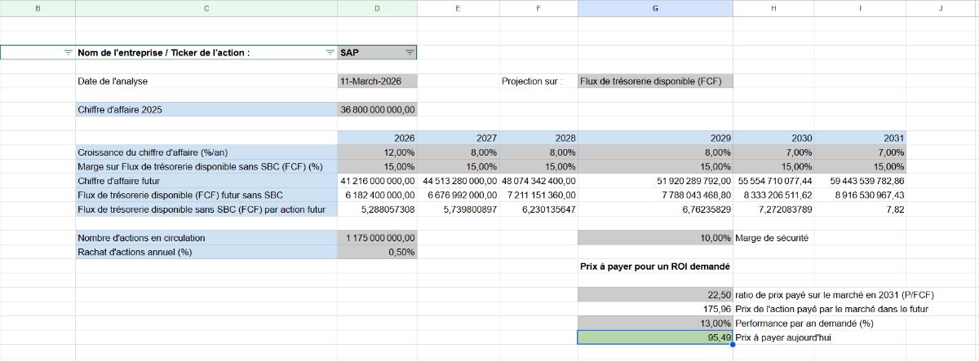Select the year header '2027'
The width and height of the screenshot is (979, 361).
(457, 139)
